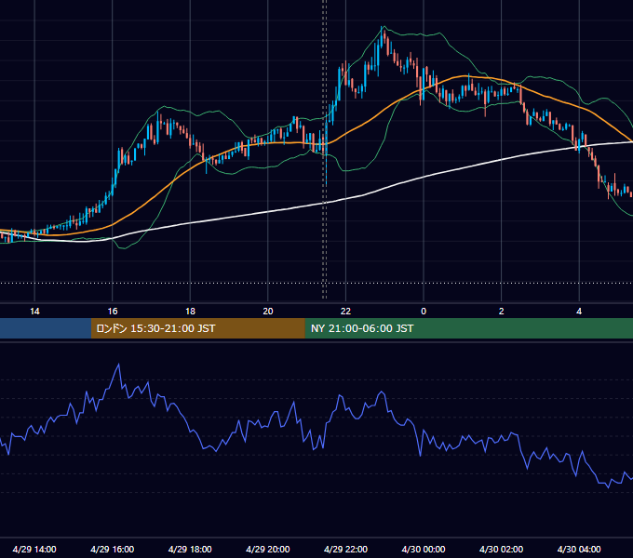Screen dimensions: 633x558
Task: Click the 4/29 18:00 date label
Action: tap(190, 549)
